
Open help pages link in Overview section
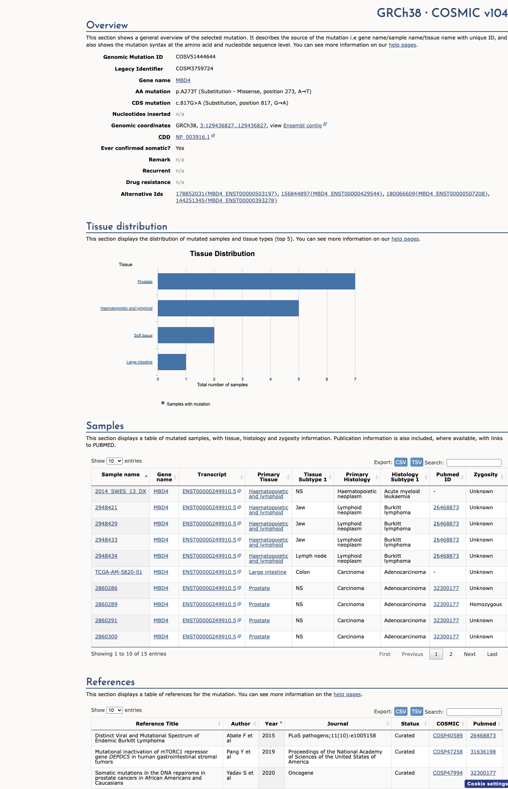(x=403, y=45)
